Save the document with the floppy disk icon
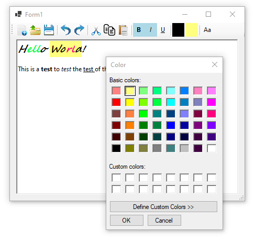This screenshot has height=242, width=255. pos(49,30)
